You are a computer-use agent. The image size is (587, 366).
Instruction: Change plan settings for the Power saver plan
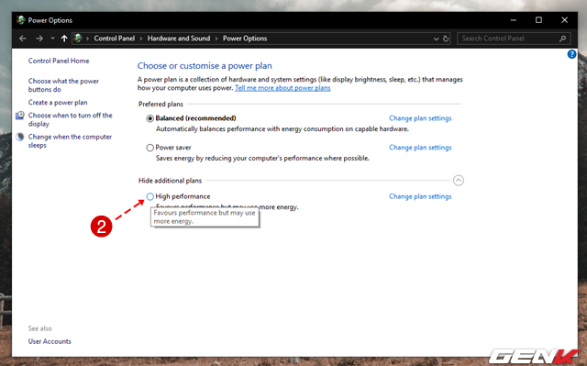[420, 148]
